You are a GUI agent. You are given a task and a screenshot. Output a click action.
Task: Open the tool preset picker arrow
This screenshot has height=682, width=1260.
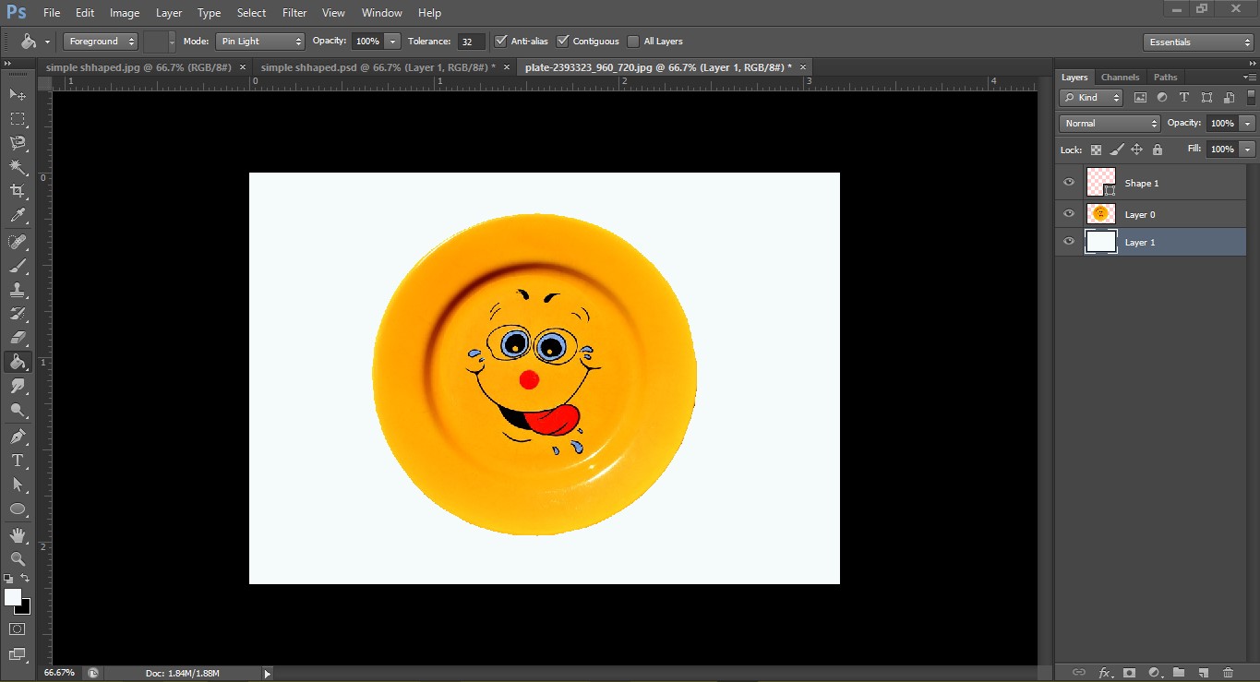tap(47, 42)
